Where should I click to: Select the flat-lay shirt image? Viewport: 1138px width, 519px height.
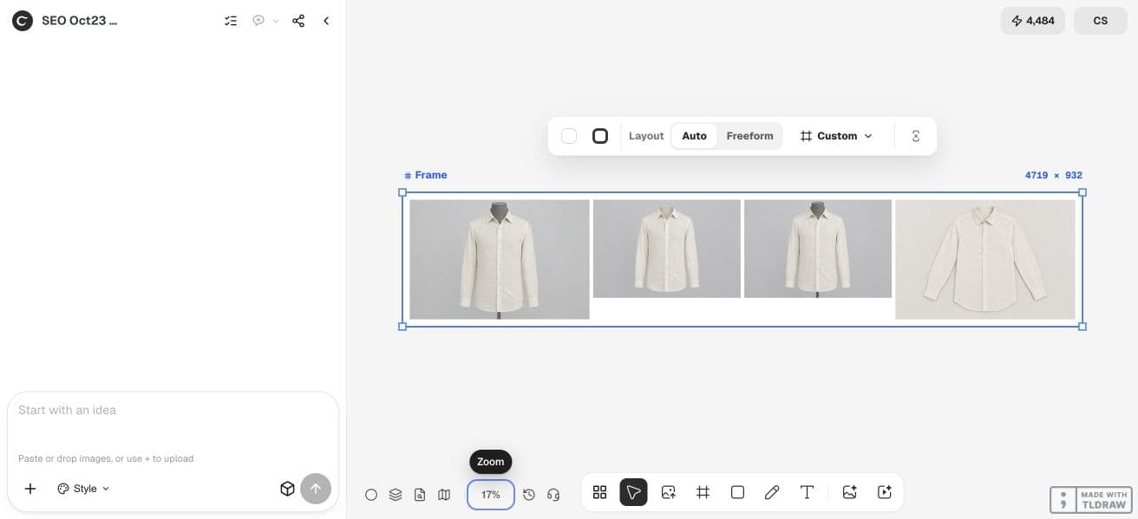[985, 259]
